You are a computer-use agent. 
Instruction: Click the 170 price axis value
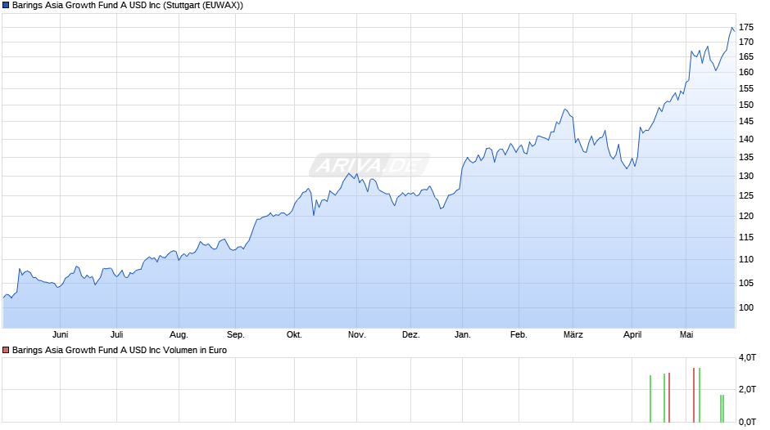[746, 43]
